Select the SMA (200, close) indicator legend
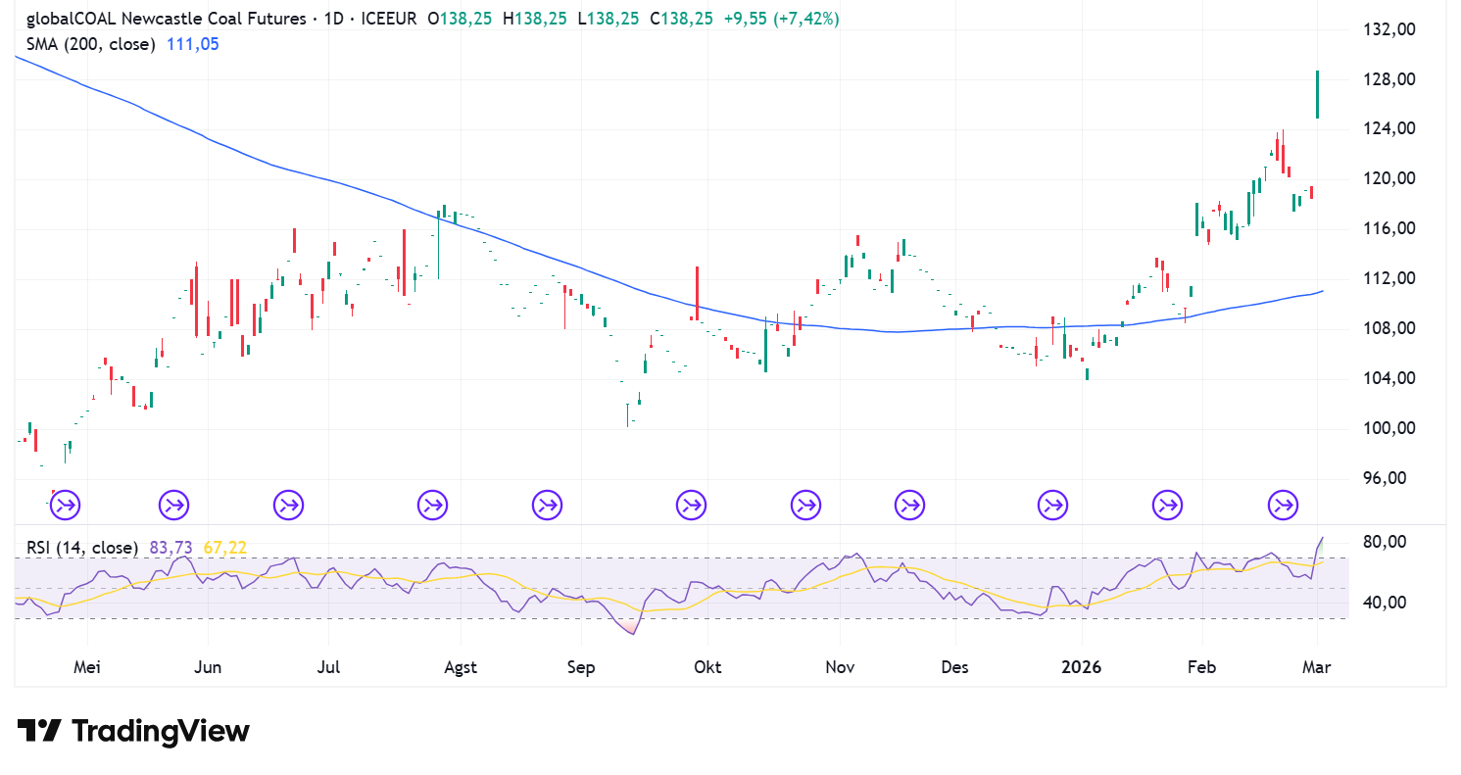 click(90, 44)
